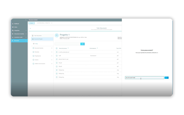Screen dimensions: 184x115
Task: Tick the select-all documents header checkbox
Action: [x=57, y=48]
